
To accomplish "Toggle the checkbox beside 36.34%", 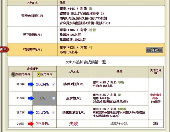I will (x=53, y=84).
